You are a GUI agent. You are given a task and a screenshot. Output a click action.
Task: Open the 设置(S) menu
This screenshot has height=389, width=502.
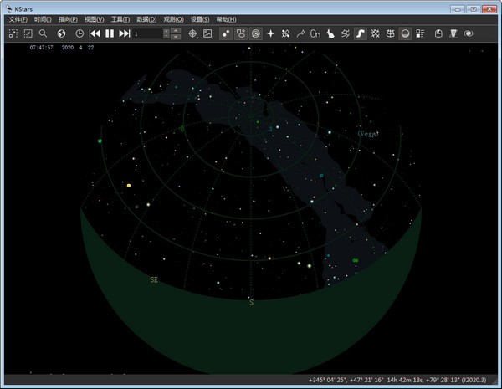(x=200, y=18)
